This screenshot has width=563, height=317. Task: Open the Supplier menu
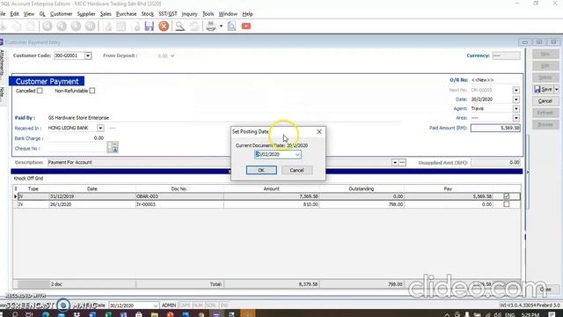[x=86, y=14]
